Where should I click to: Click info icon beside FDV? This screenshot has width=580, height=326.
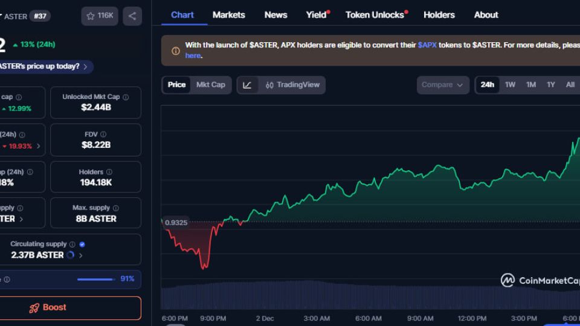103,135
